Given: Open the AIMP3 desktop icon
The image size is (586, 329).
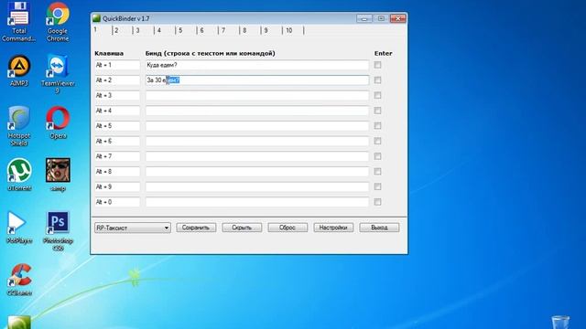Looking at the screenshot, I should coord(19,71).
